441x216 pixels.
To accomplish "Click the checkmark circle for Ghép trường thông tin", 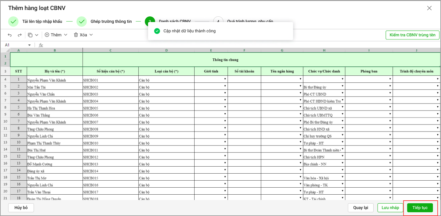I will coord(82,21).
